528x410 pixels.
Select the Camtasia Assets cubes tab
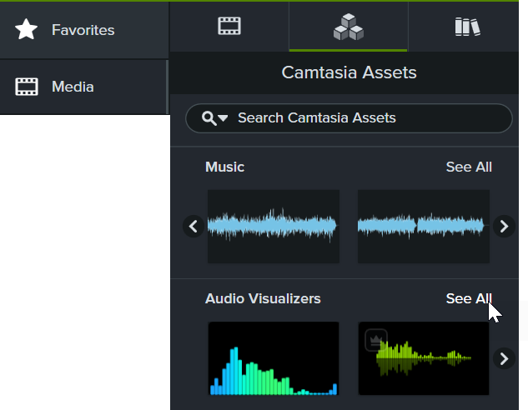point(348,27)
